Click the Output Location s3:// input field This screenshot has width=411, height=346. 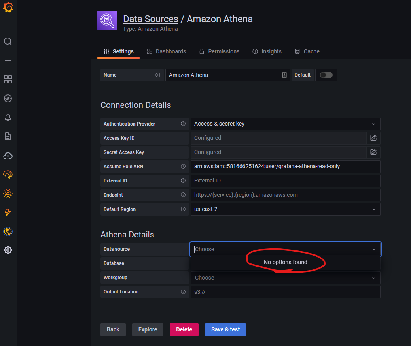(x=285, y=291)
